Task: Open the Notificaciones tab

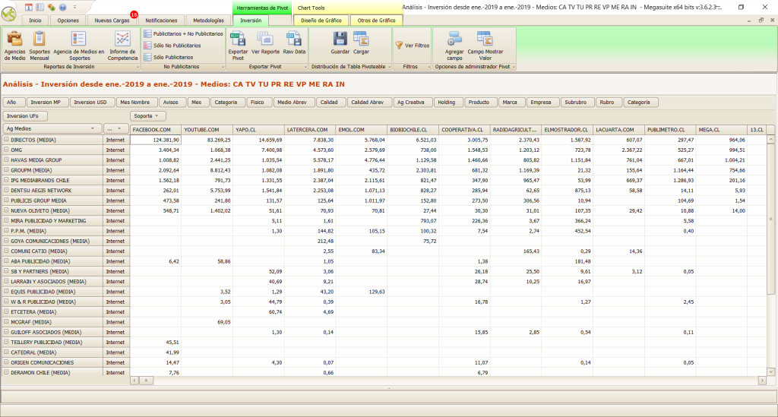Action: pyautogui.click(x=161, y=21)
